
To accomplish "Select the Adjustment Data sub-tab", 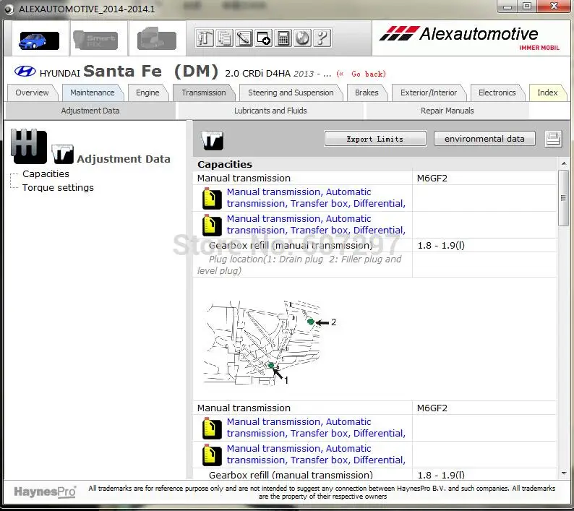I will [x=90, y=111].
